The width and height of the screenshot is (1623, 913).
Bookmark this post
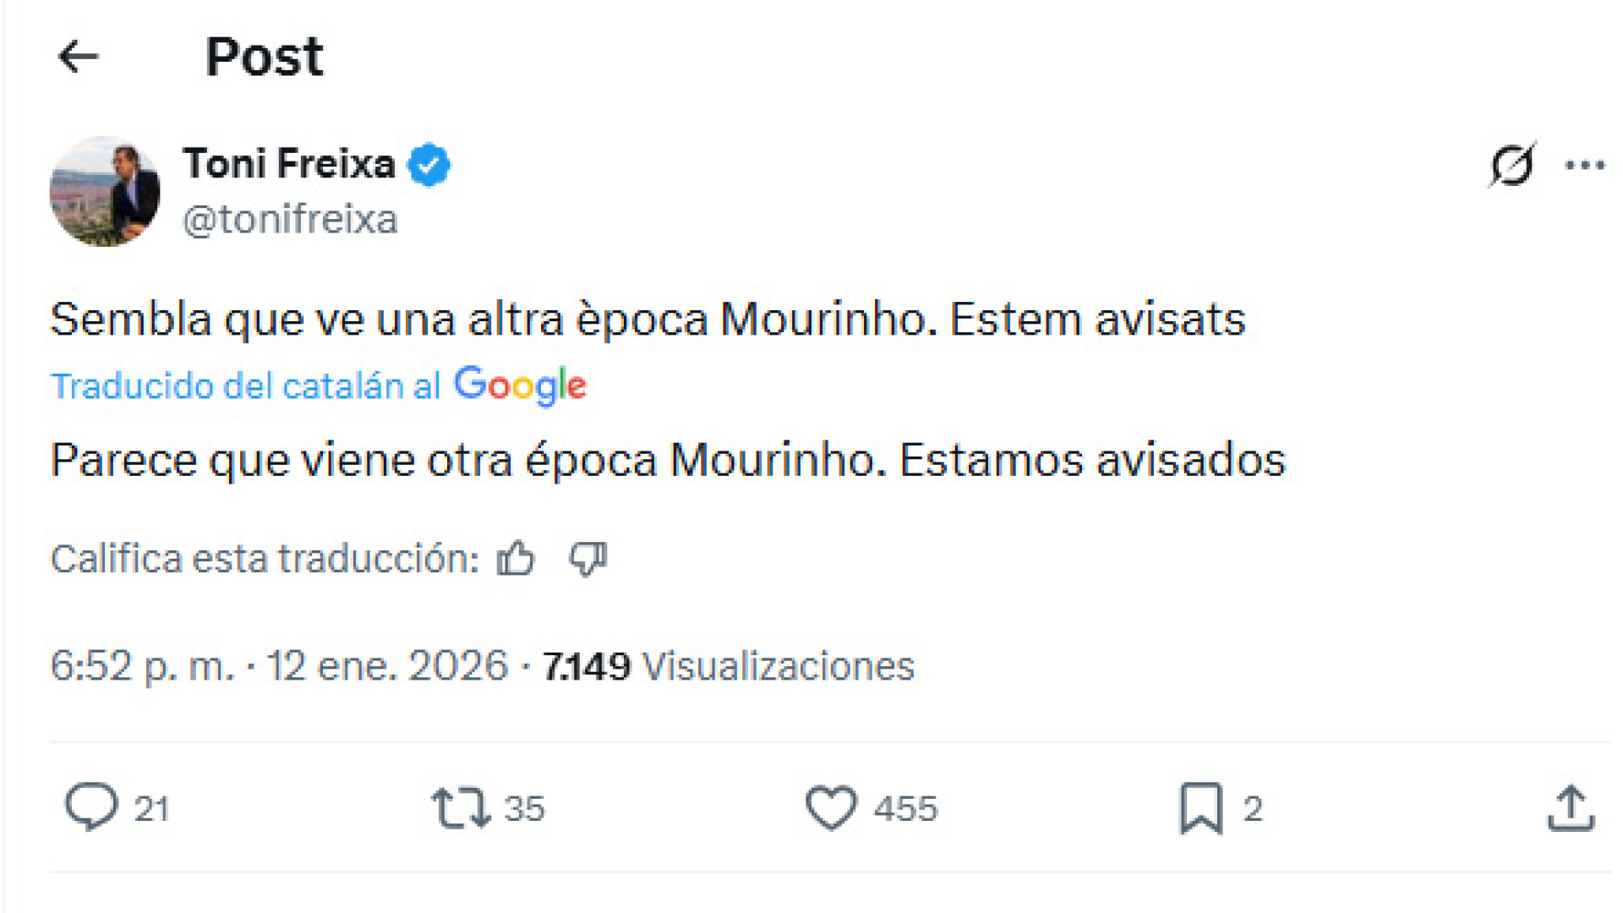click(1201, 807)
